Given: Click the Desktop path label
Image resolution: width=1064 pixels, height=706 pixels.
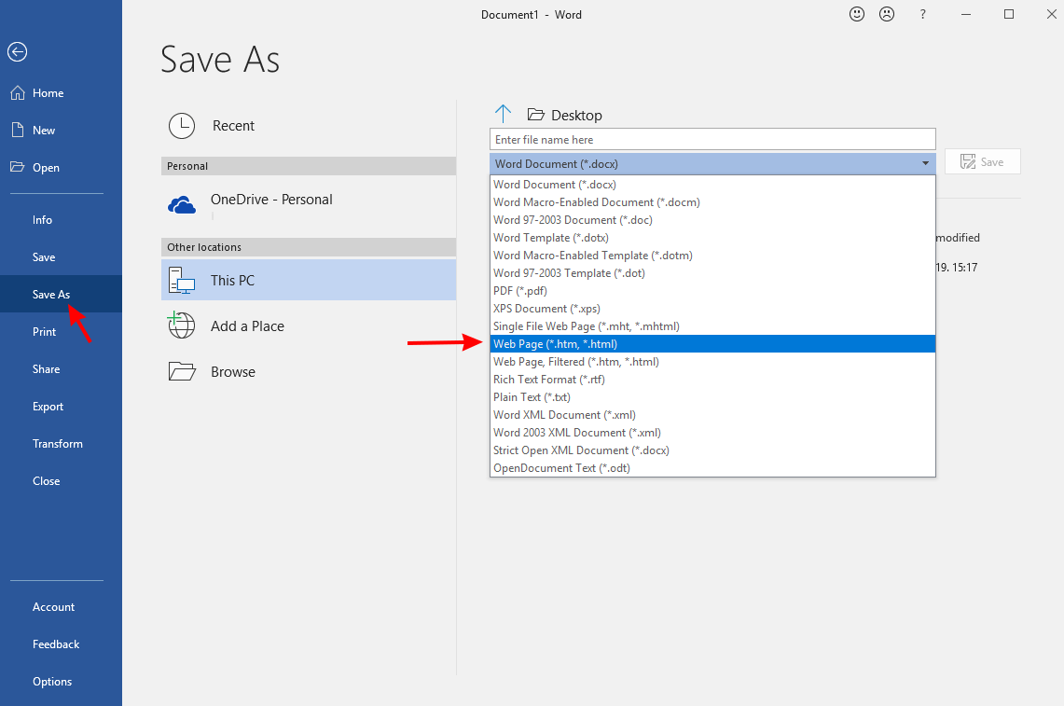Looking at the screenshot, I should (576, 116).
